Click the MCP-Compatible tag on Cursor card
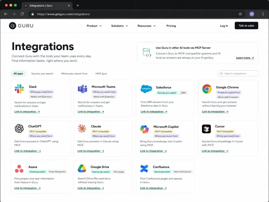 pos(225,132)
